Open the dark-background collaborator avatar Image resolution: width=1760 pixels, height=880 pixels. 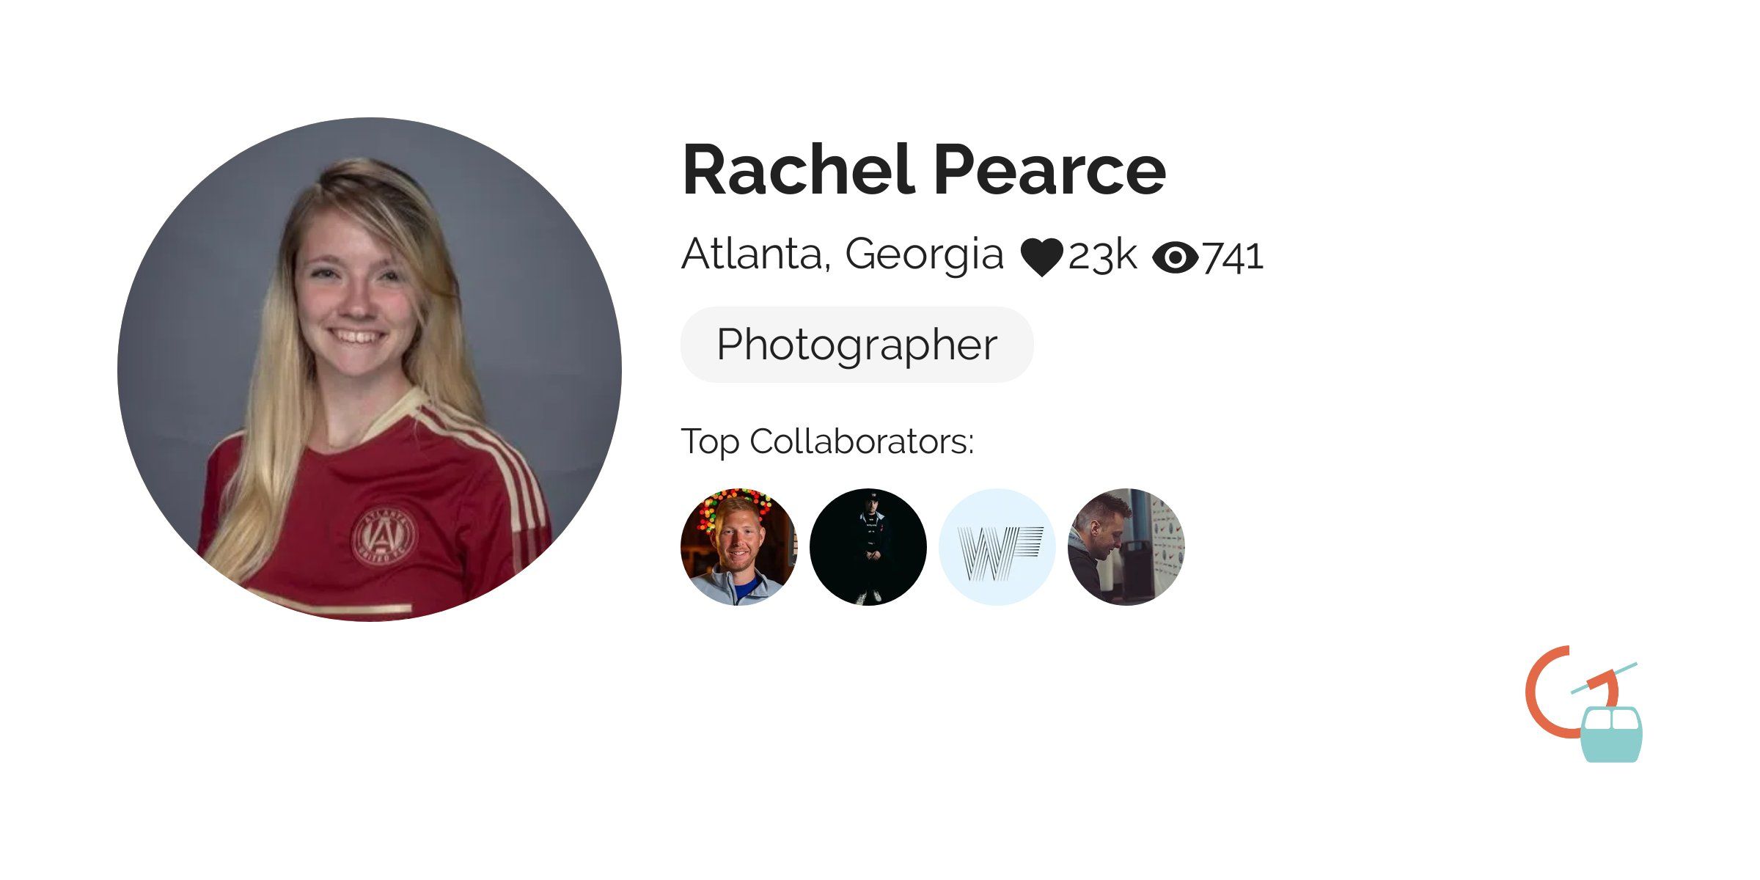868,547
